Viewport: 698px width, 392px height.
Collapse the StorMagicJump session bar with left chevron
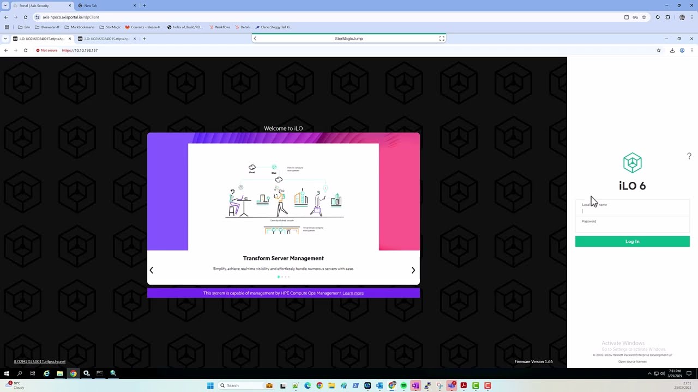click(x=255, y=39)
